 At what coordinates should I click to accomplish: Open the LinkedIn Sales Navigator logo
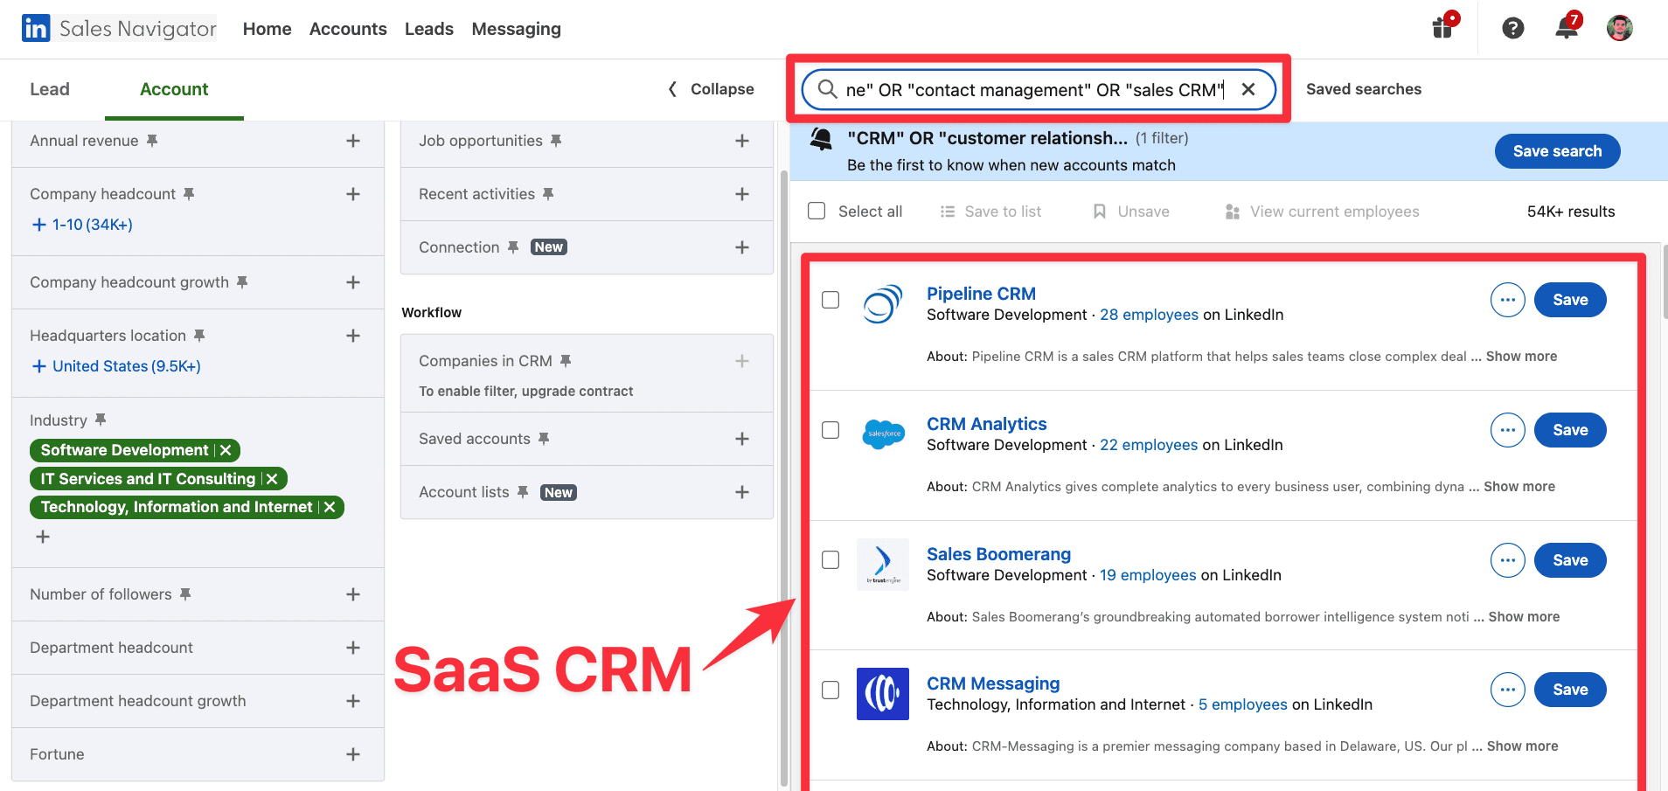tap(119, 29)
